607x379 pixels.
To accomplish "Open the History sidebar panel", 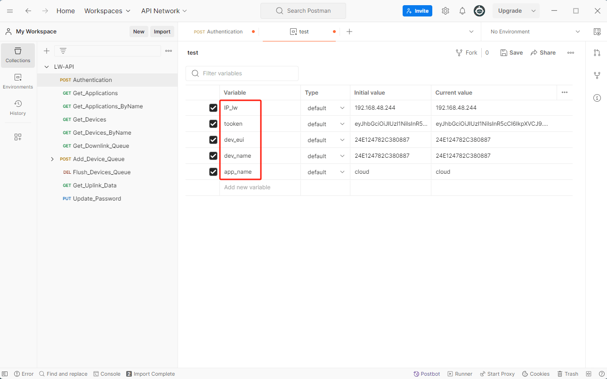I will coord(18,108).
